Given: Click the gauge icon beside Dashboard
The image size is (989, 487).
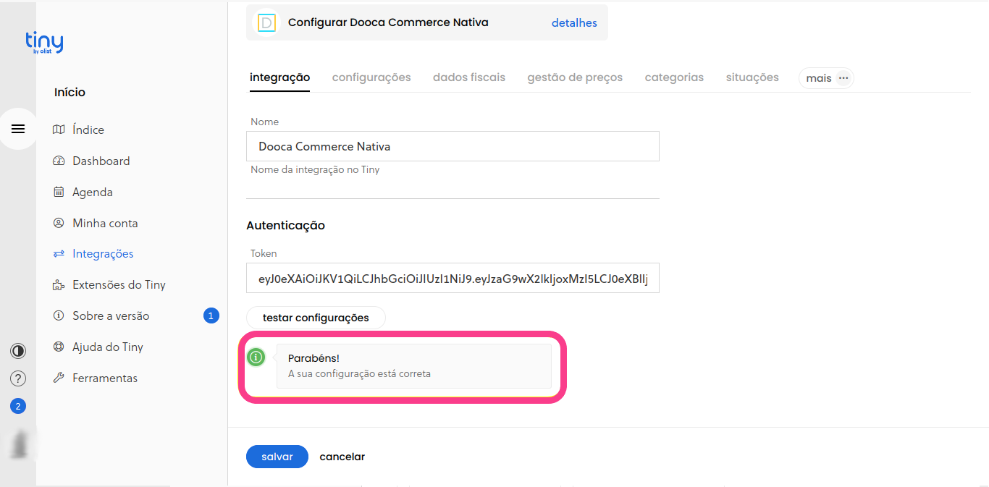Looking at the screenshot, I should coord(59,161).
